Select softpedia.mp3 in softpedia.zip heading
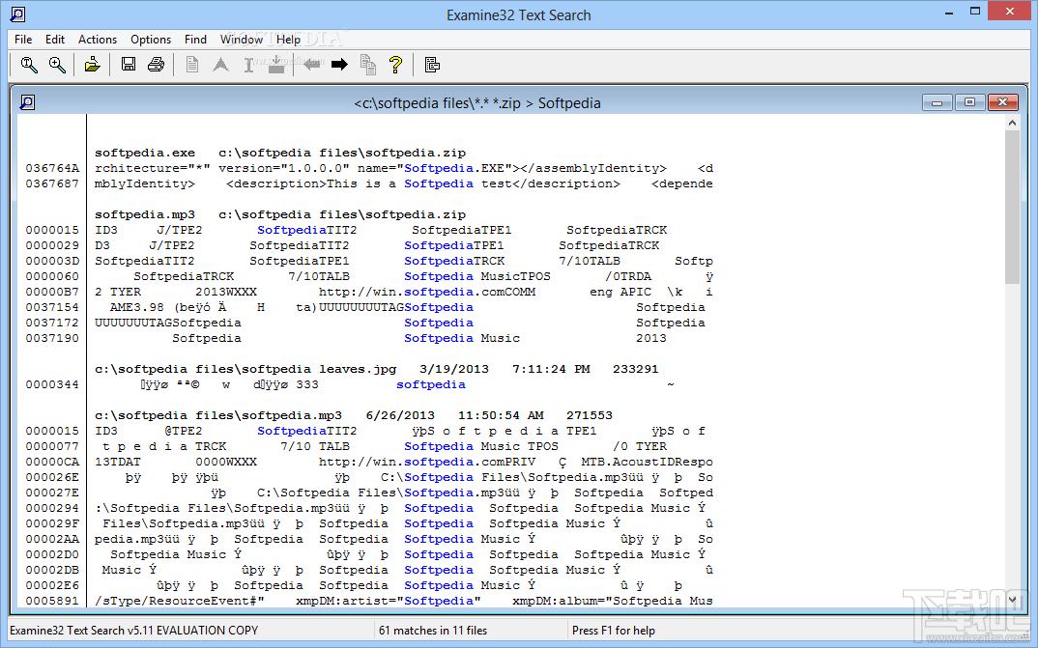 [280, 215]
